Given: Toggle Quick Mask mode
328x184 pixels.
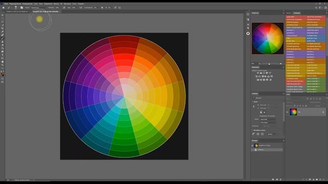Looking at the screenshot, I should [x=2, y=79].
